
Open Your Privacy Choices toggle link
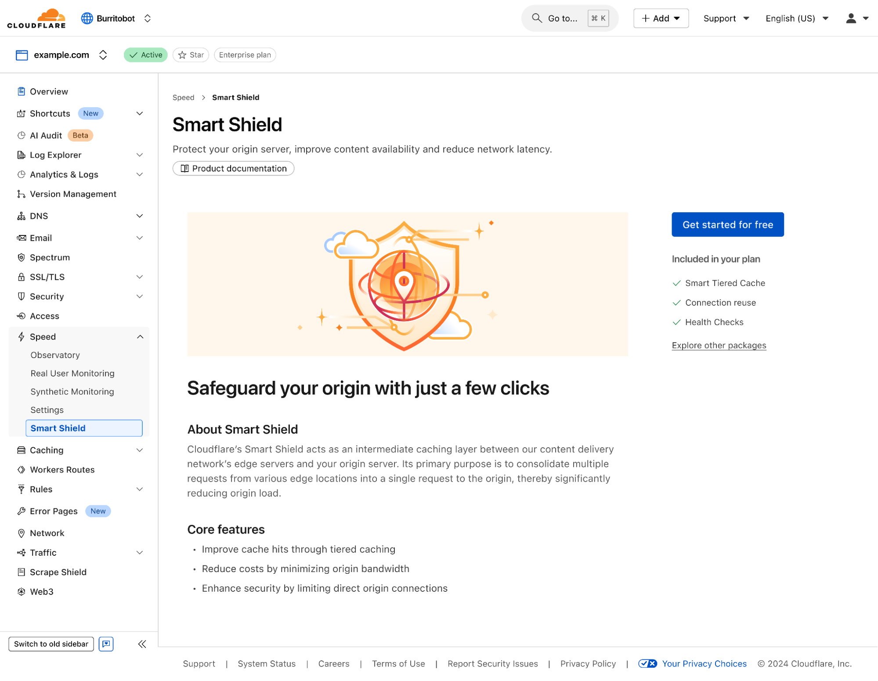point(704,663)
